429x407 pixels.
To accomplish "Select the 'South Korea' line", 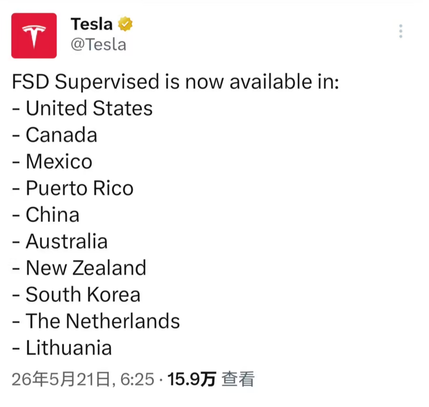I will 76,295.
